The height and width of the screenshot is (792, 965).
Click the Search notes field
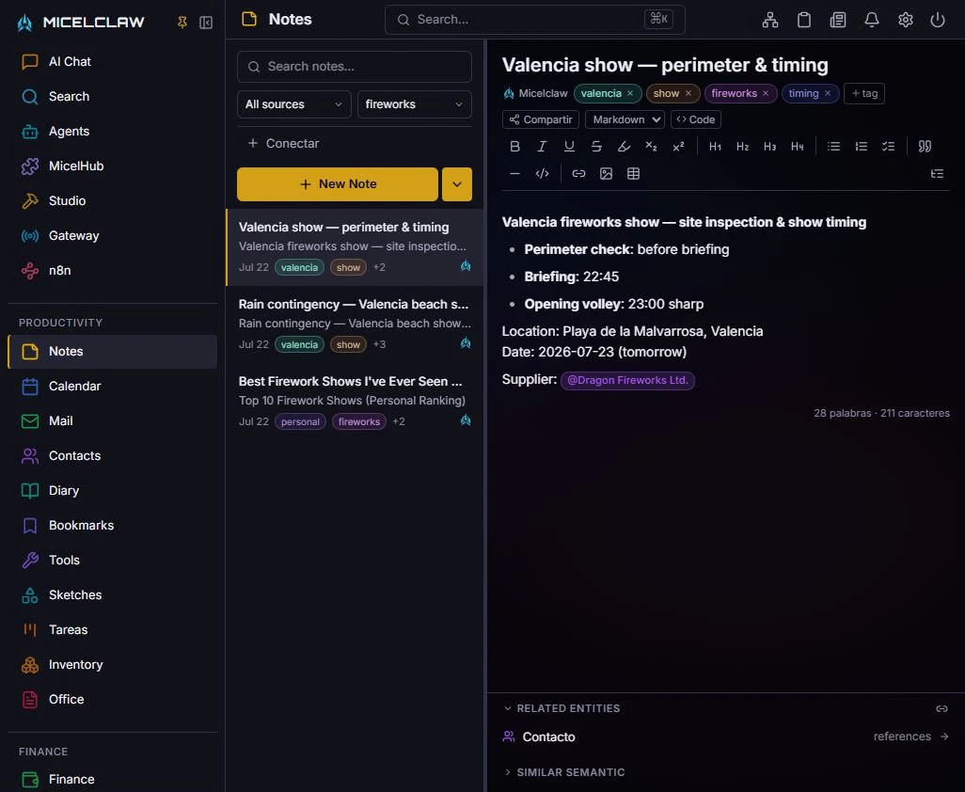(355, 67)
